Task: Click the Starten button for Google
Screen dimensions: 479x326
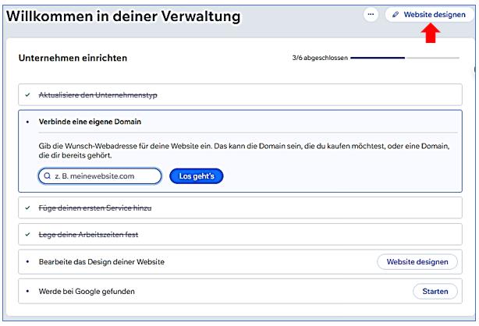Action: click(x=435, y=291)
